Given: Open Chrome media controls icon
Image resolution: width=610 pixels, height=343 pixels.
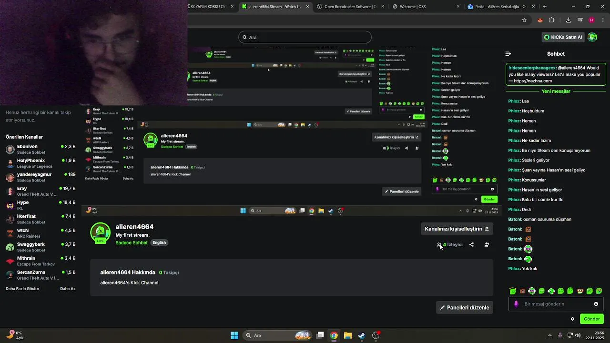Looking at the screenshot, I should click(580, 20).
